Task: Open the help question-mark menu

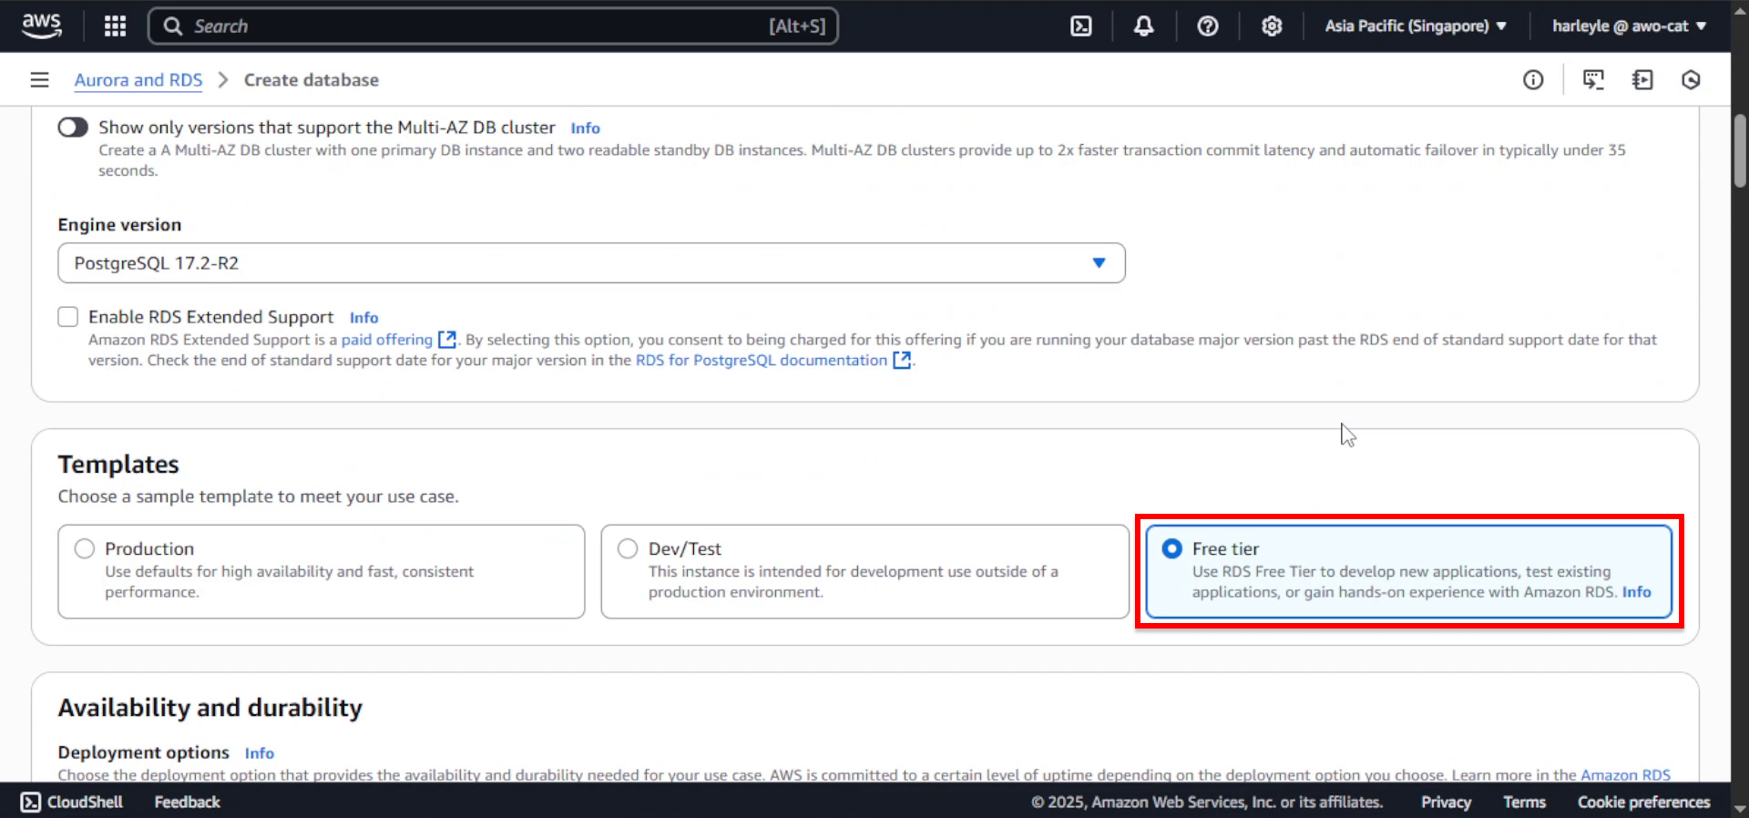Action: click(1208, 26)
